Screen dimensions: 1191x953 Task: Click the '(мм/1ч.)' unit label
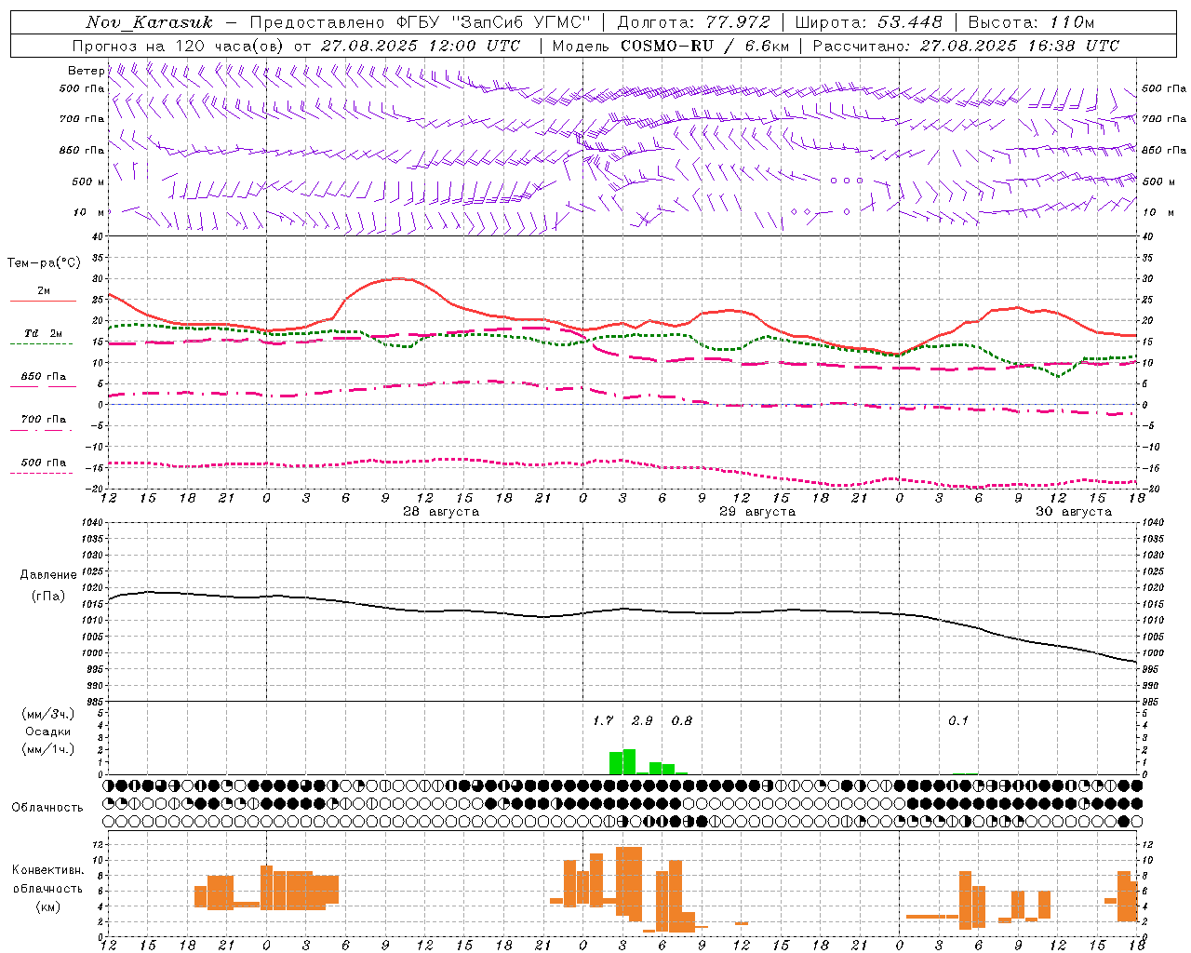click(48, 749)
